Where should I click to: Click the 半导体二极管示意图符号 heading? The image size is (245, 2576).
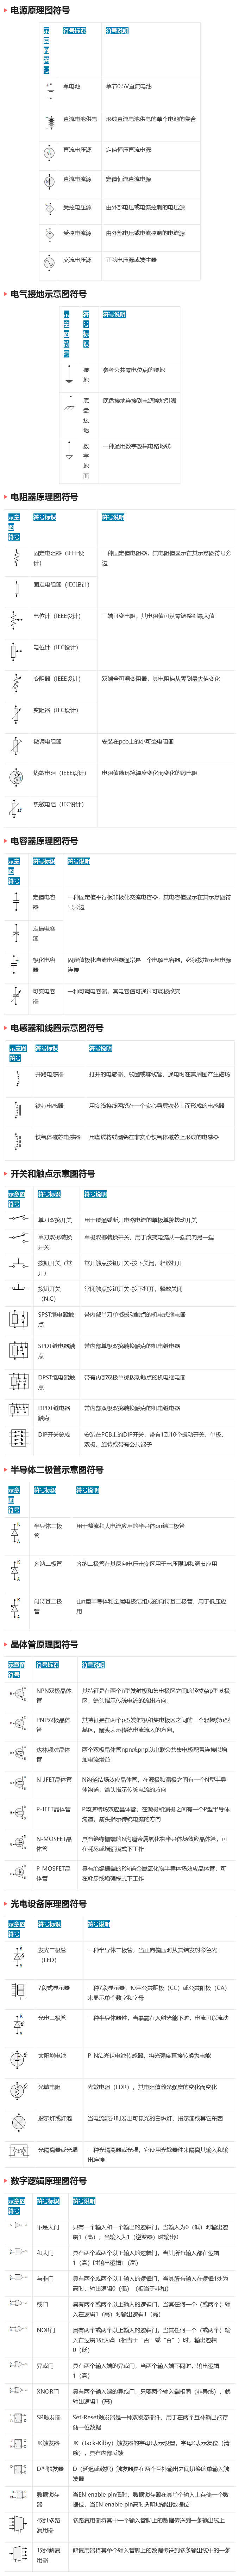coord(57,1470)
